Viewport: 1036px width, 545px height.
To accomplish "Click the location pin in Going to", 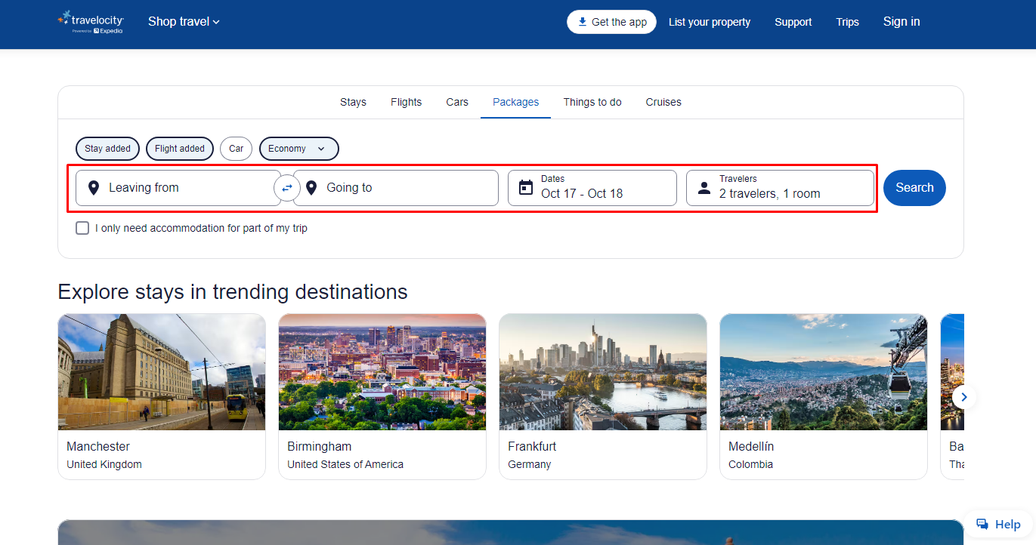I will click(x=311, y=188).
